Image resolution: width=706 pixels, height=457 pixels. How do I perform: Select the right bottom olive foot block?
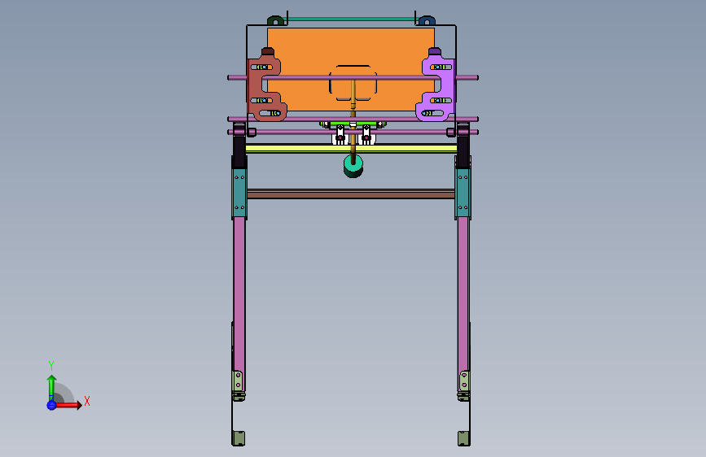pos(464,438)
